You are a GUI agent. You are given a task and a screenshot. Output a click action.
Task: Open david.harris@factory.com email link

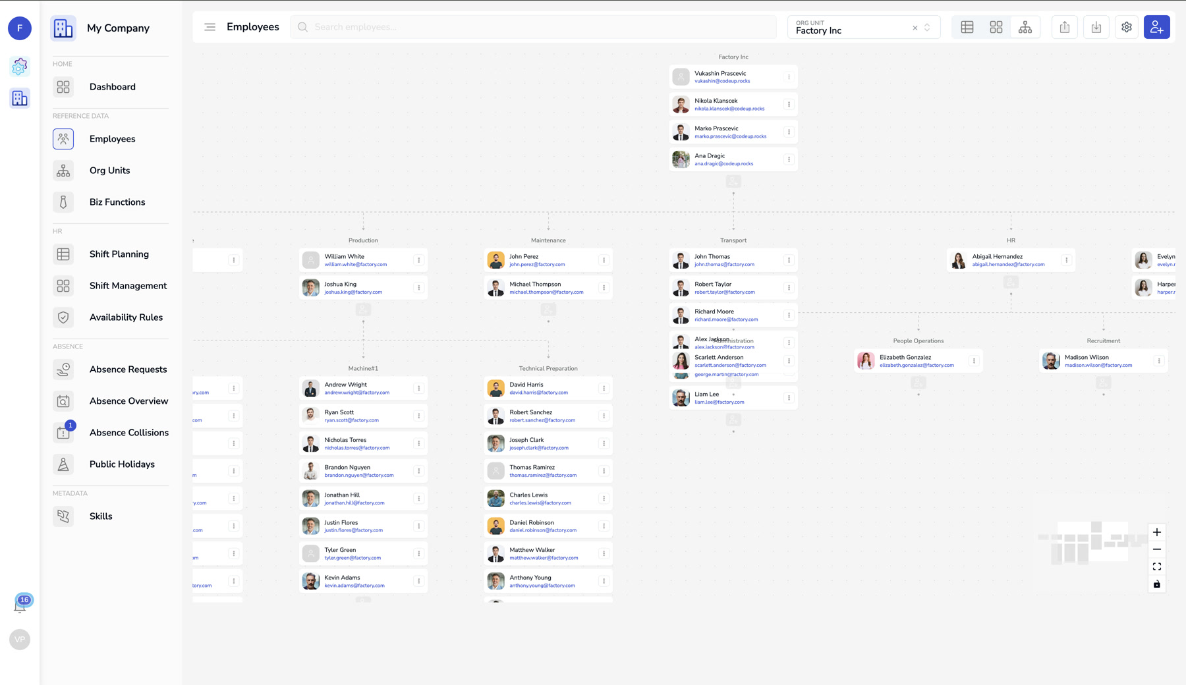538,393
